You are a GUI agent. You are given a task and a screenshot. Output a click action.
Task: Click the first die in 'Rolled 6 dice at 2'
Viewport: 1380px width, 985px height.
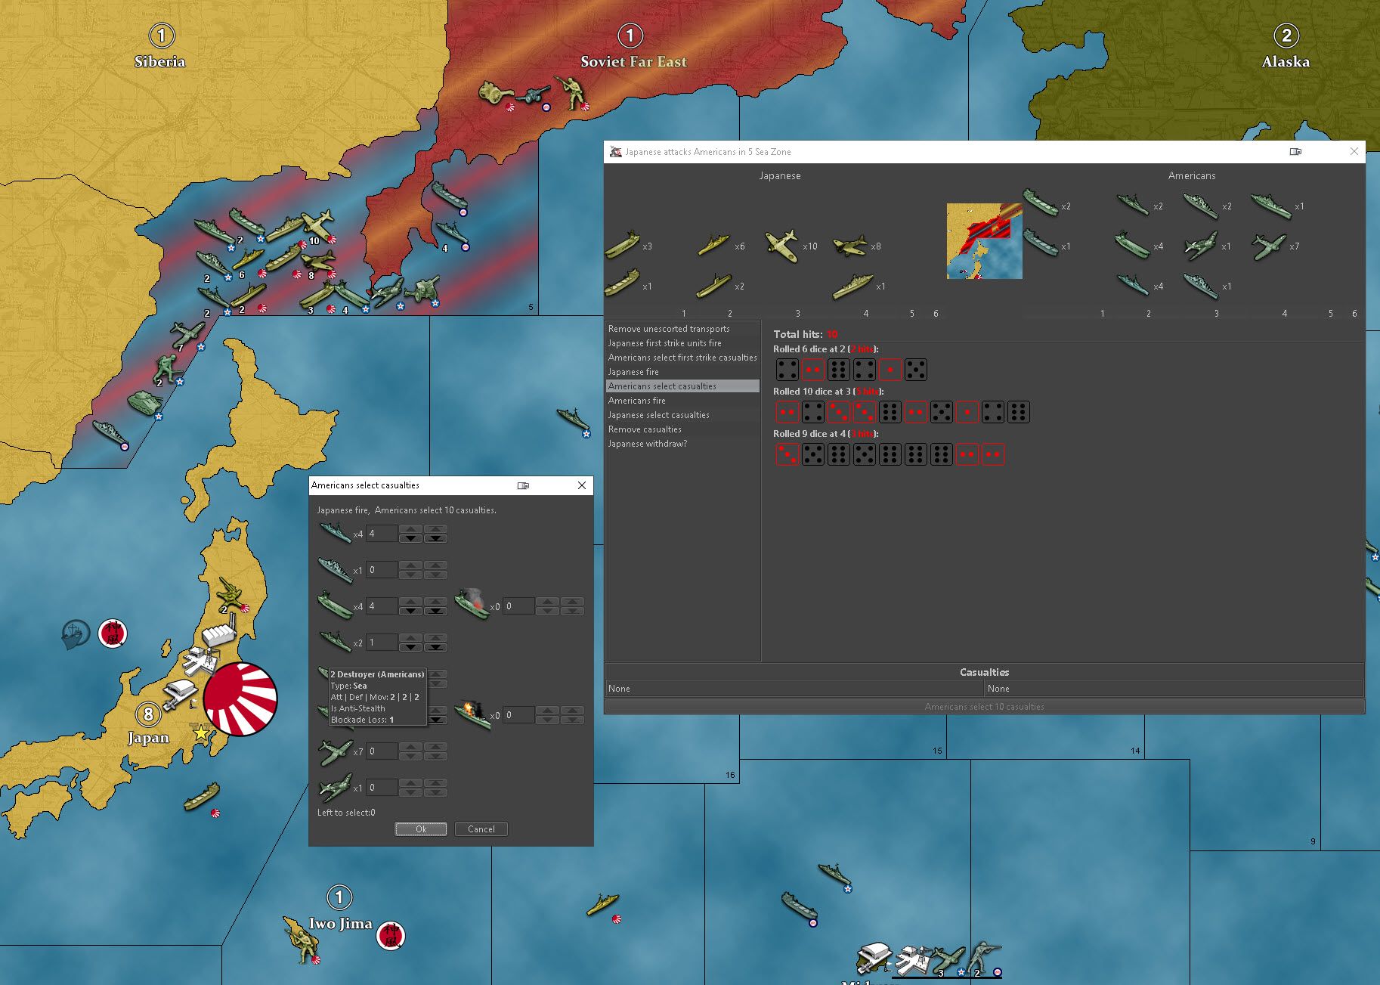click(787, 370)
